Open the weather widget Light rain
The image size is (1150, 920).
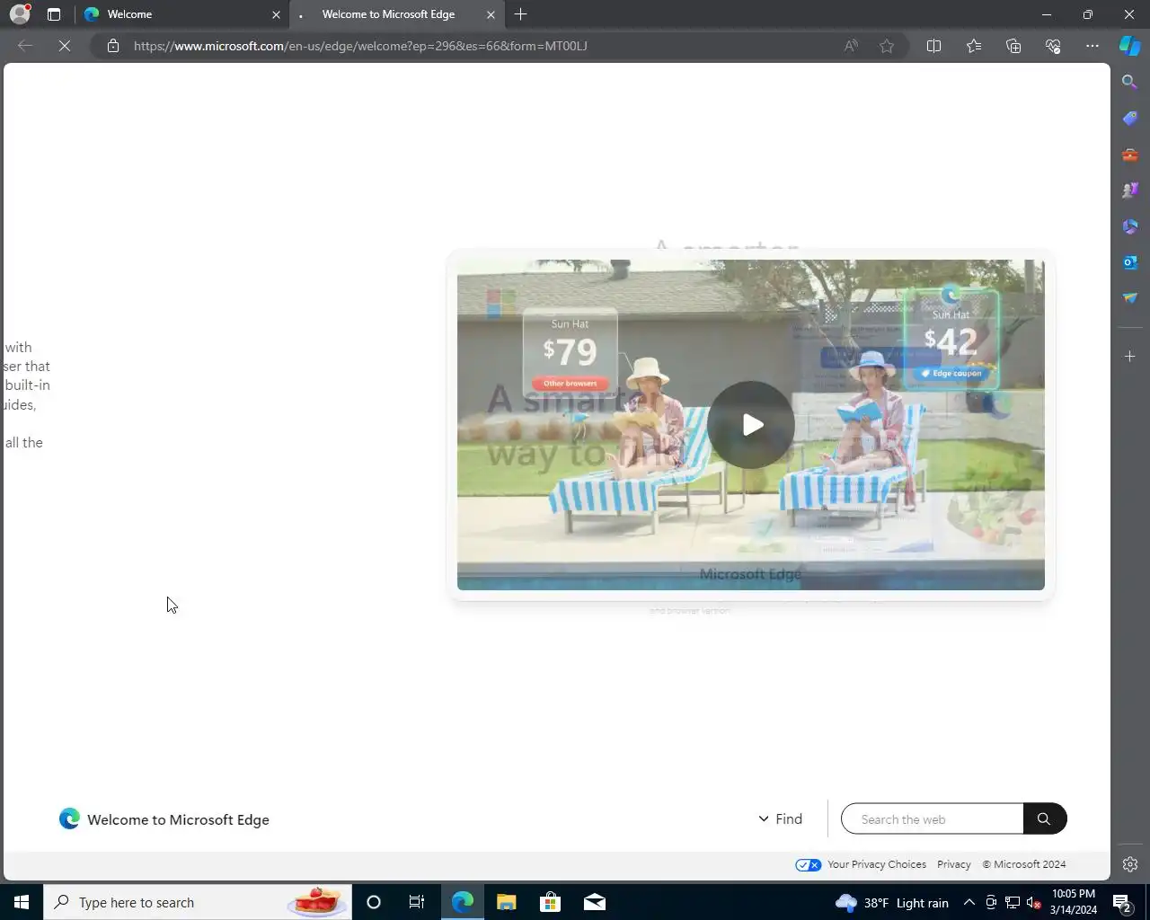coord(892,902)
